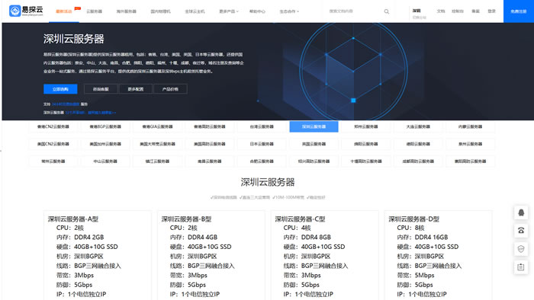The width and height of the screenshot is (534, 300).
Task: Select the 香港GIA云服务器 tab
Action: (157, 126)
